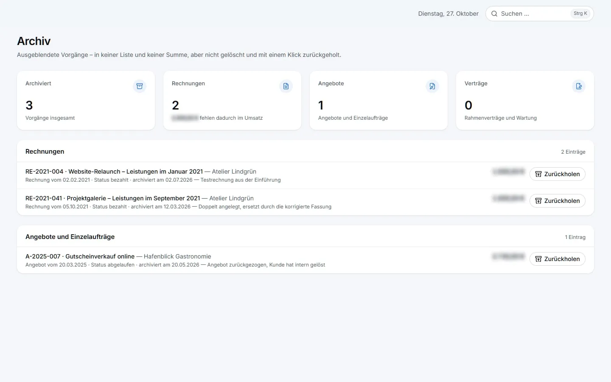Click restore icon for RE-2021-004 invoice
The height and width of the screenshot is (382, 611).
point(538,174)
